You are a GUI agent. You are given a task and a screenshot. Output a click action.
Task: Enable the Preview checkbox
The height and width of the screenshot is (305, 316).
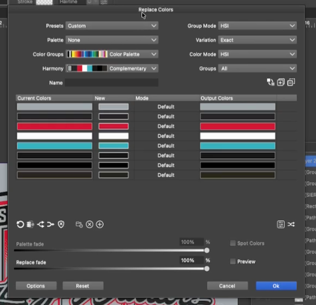(x=233, y=261)
